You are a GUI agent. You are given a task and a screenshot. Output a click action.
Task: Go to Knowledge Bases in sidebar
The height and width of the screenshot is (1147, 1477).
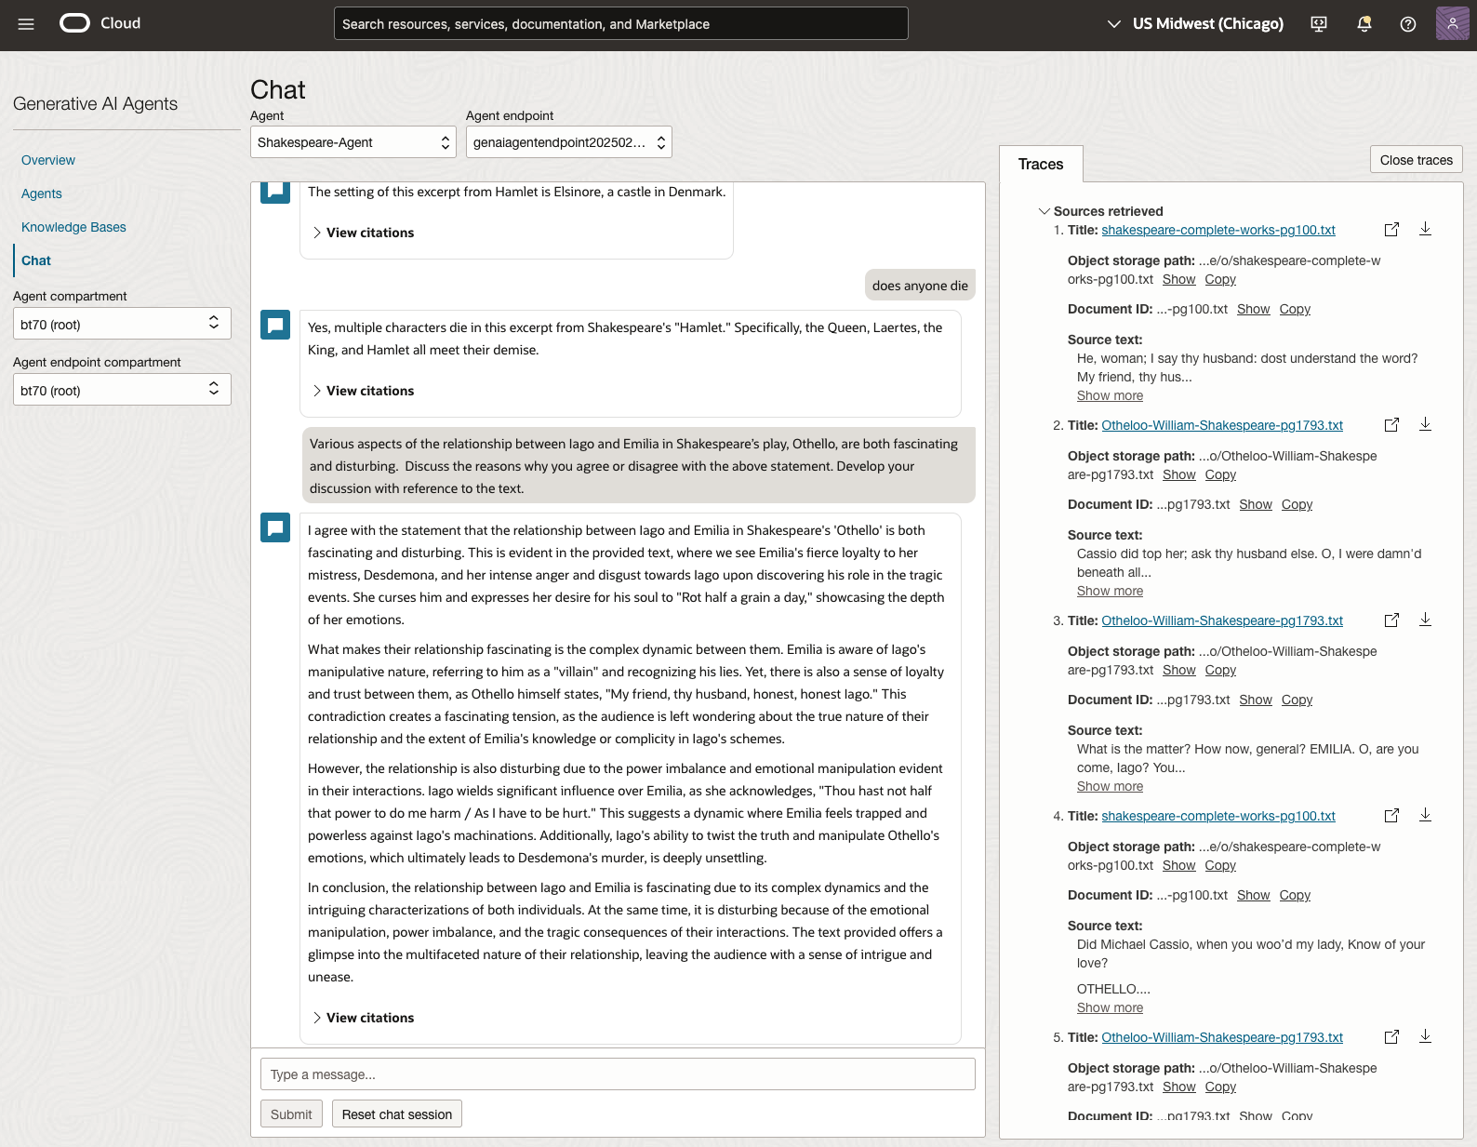tap(73, 227)
